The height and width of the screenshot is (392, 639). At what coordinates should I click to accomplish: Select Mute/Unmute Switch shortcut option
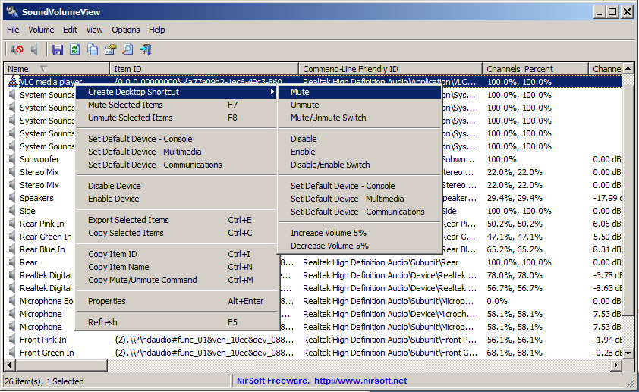[x=360, y=118]
